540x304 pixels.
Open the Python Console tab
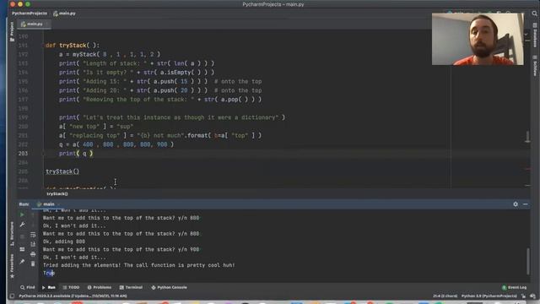(x=169, y=287)
